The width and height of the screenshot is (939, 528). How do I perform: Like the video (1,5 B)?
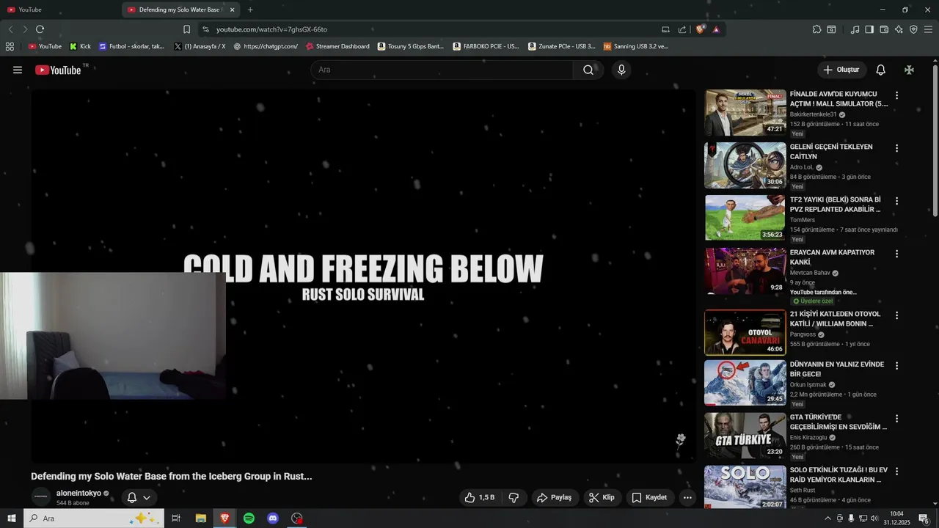point(480,497)
